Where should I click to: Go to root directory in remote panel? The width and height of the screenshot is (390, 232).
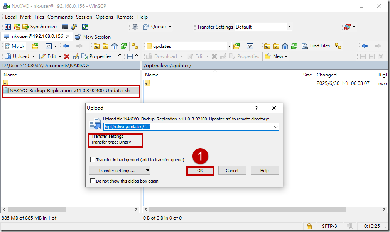(x=276, y=46)
